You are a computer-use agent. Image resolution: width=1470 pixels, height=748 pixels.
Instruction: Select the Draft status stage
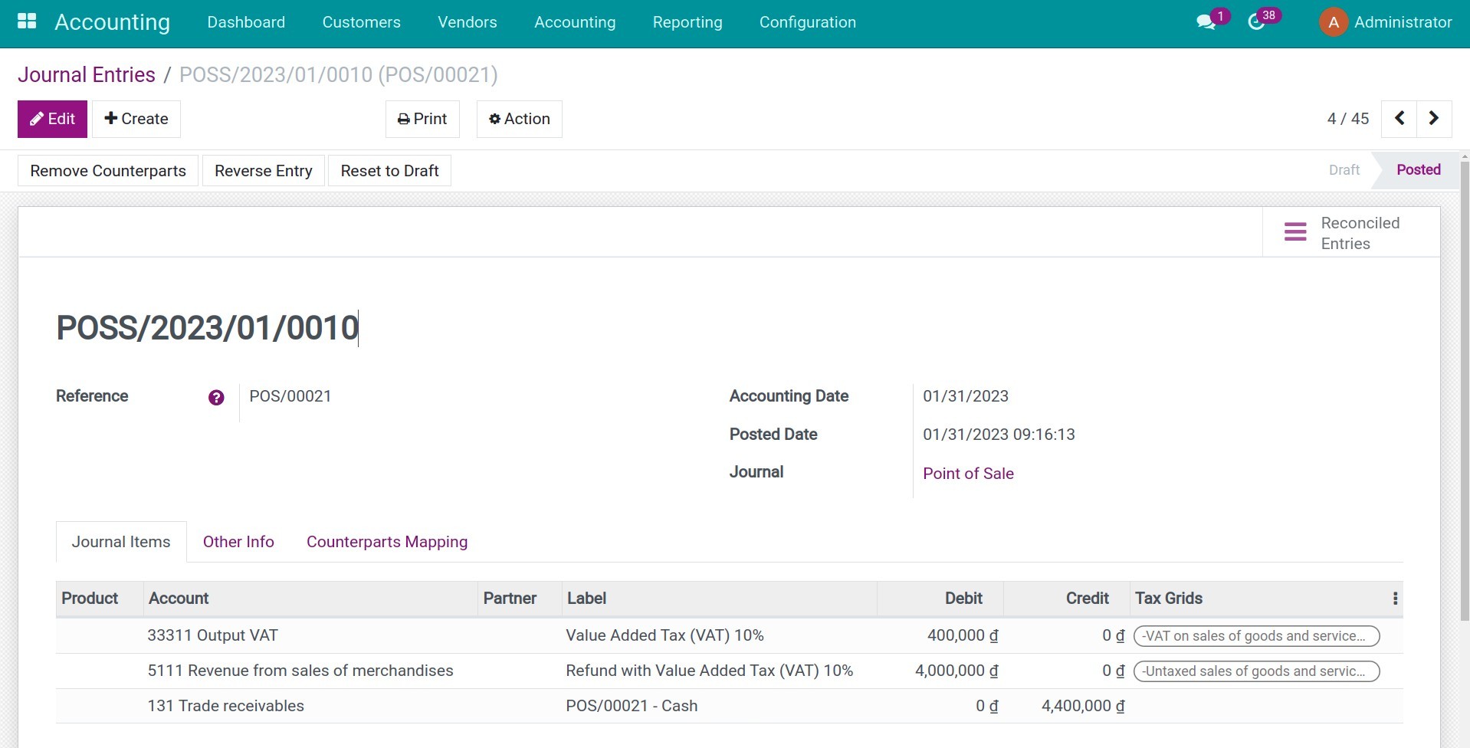pos(1344,170)
